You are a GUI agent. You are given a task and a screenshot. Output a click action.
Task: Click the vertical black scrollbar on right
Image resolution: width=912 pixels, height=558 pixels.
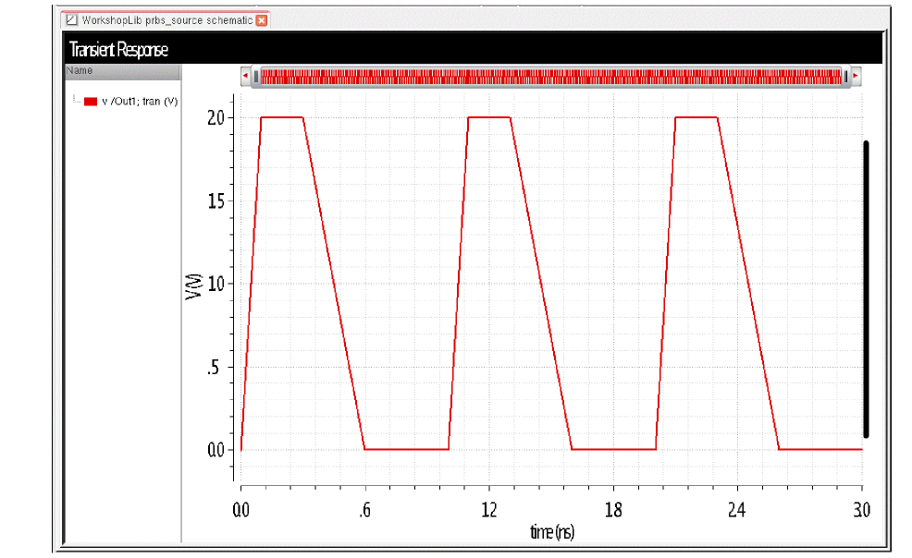866,288
